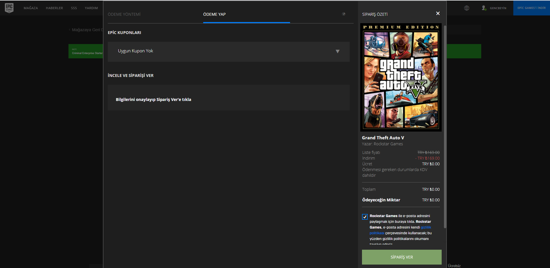The height and width of the screenshot is (268, 550).
Task: Click the Epic Games logo
Action: pos(9,8)
